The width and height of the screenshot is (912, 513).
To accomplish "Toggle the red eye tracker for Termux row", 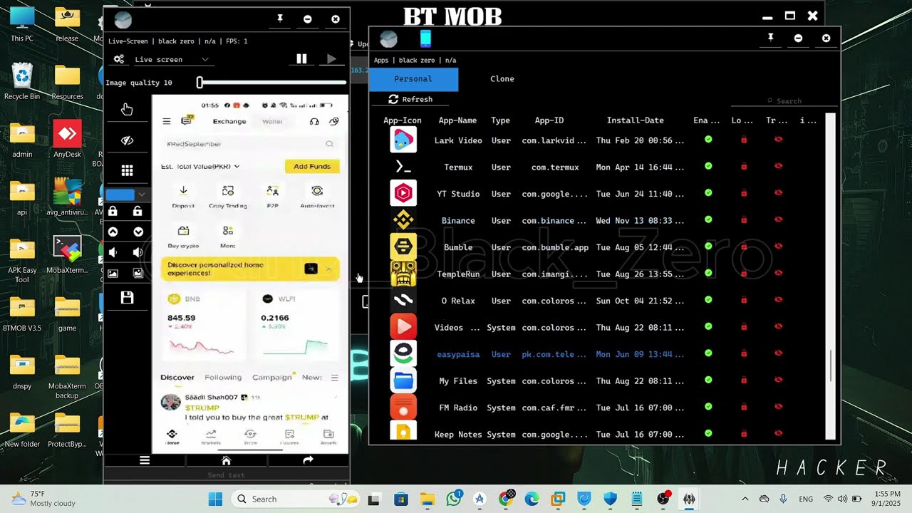I will [778, 166].
